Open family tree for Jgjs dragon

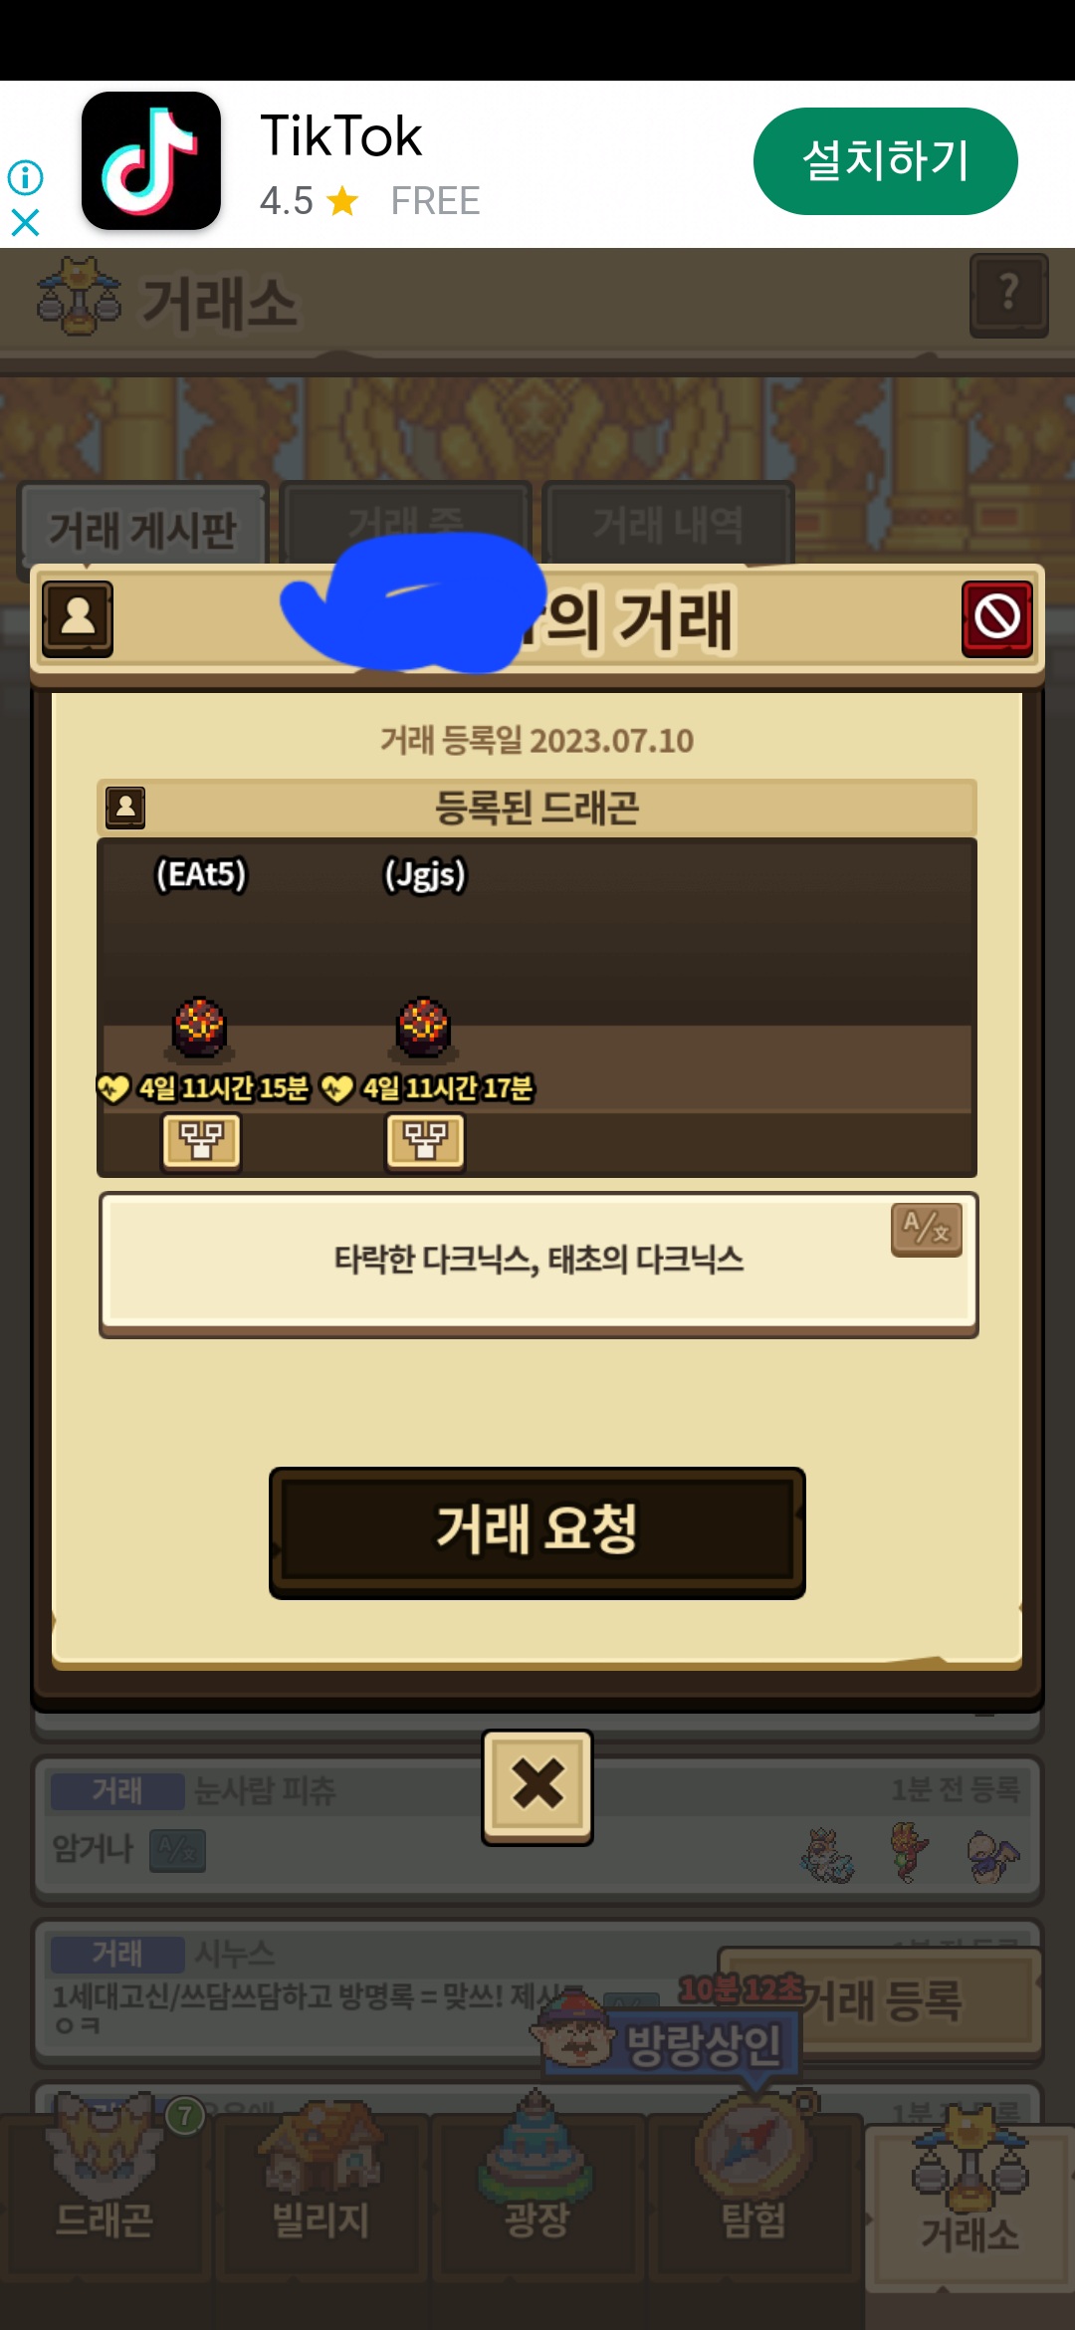425,1141
